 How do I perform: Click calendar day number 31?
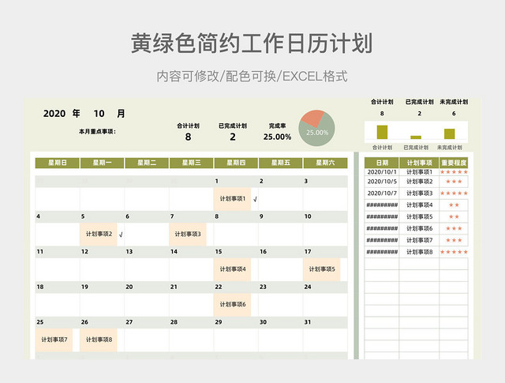[x=308, y=322]
